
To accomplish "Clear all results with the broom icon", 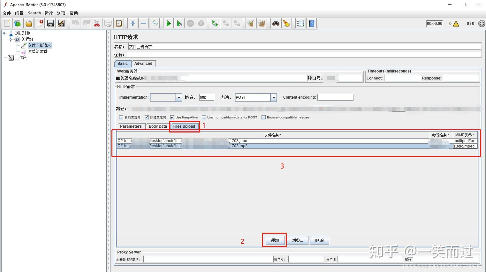I will tap(262, 23).
